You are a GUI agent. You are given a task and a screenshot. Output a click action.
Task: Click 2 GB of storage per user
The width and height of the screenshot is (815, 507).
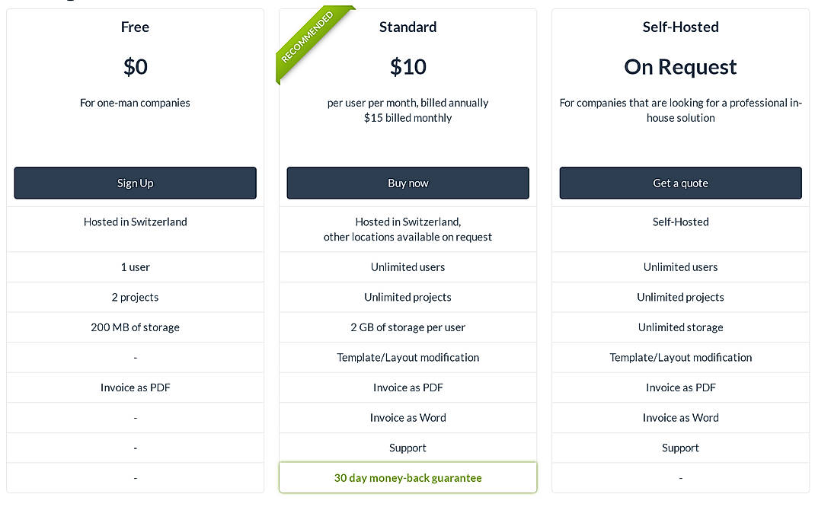pos(407,327)
